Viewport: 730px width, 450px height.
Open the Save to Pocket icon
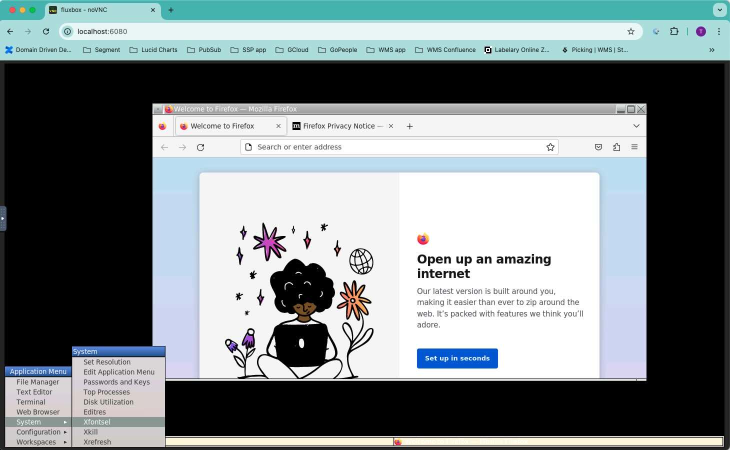(598, 147)
